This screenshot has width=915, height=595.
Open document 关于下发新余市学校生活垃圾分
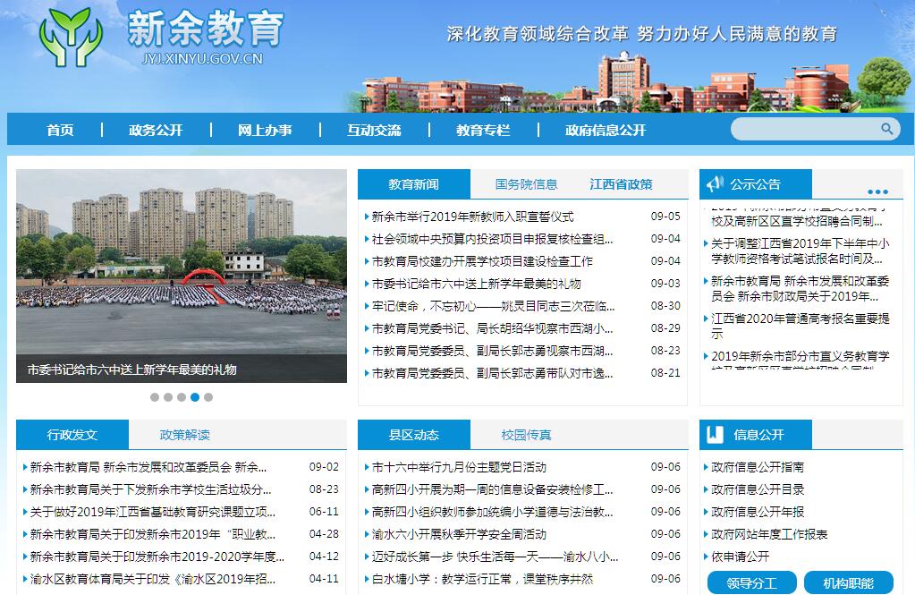click(x=150, y=489)
